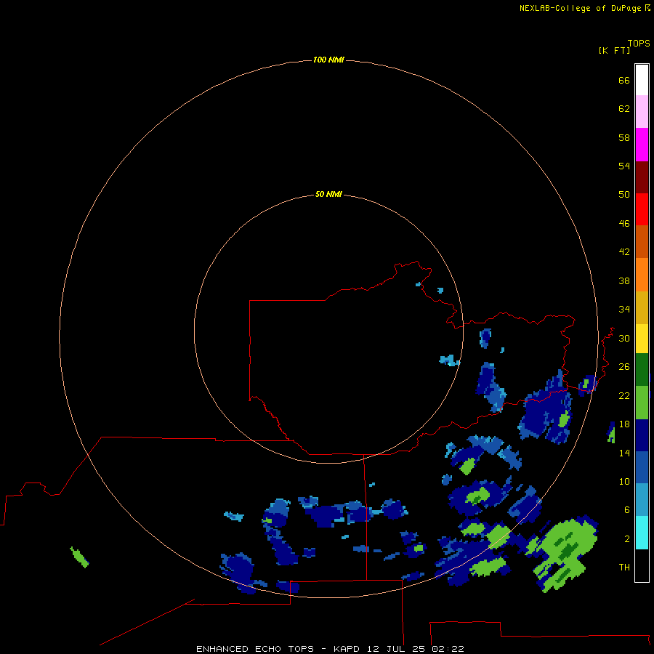Select the light sky-blue legend swatch
654x654 pixels.
642,500
